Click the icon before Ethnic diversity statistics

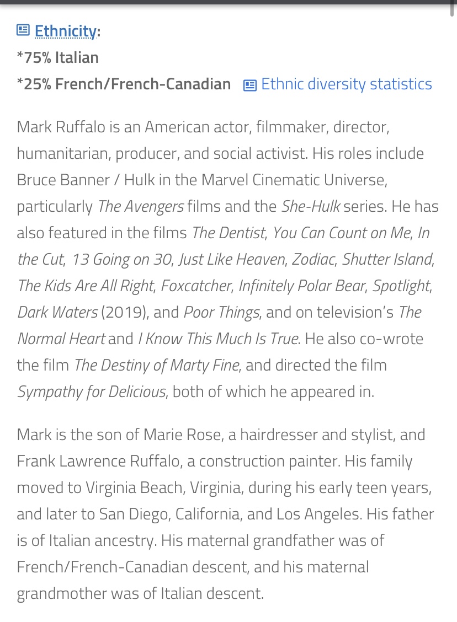249,85
